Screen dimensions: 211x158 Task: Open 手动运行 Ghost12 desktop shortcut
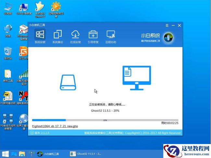click(40, 10)
